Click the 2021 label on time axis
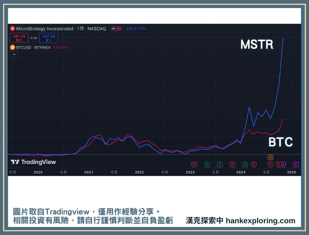The height and width of the screenshot is (235, 309). 89,172
